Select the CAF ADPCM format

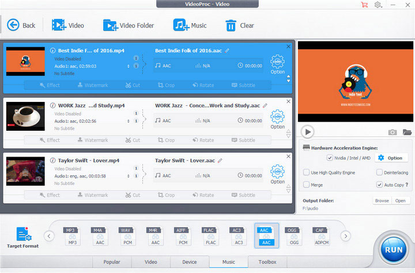coord(322,236)
